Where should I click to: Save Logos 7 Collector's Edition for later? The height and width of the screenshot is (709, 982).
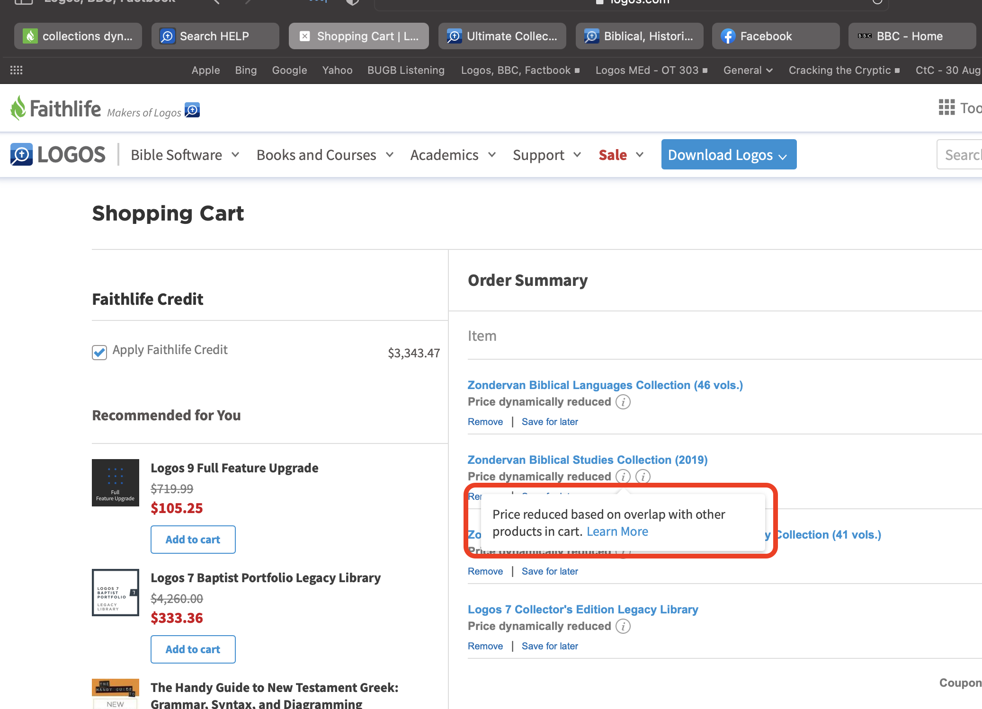coord(550,646)
